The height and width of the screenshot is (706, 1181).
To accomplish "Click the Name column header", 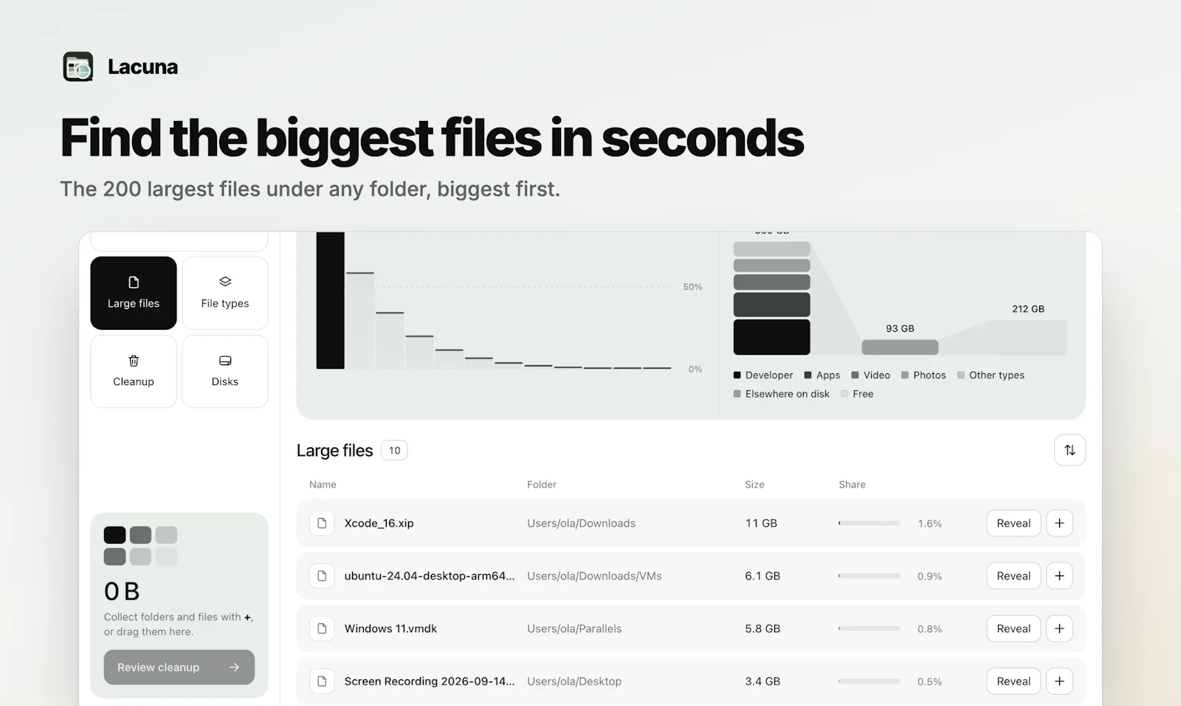I will 323,485.
